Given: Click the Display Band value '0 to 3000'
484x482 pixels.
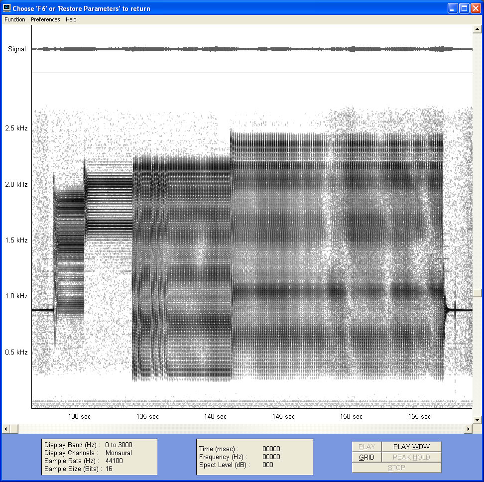Looking at the screenshot, I should point(119,445).
